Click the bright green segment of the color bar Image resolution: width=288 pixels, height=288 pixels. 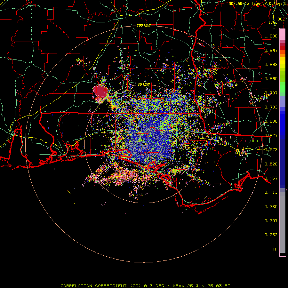(x=283, y=87)
